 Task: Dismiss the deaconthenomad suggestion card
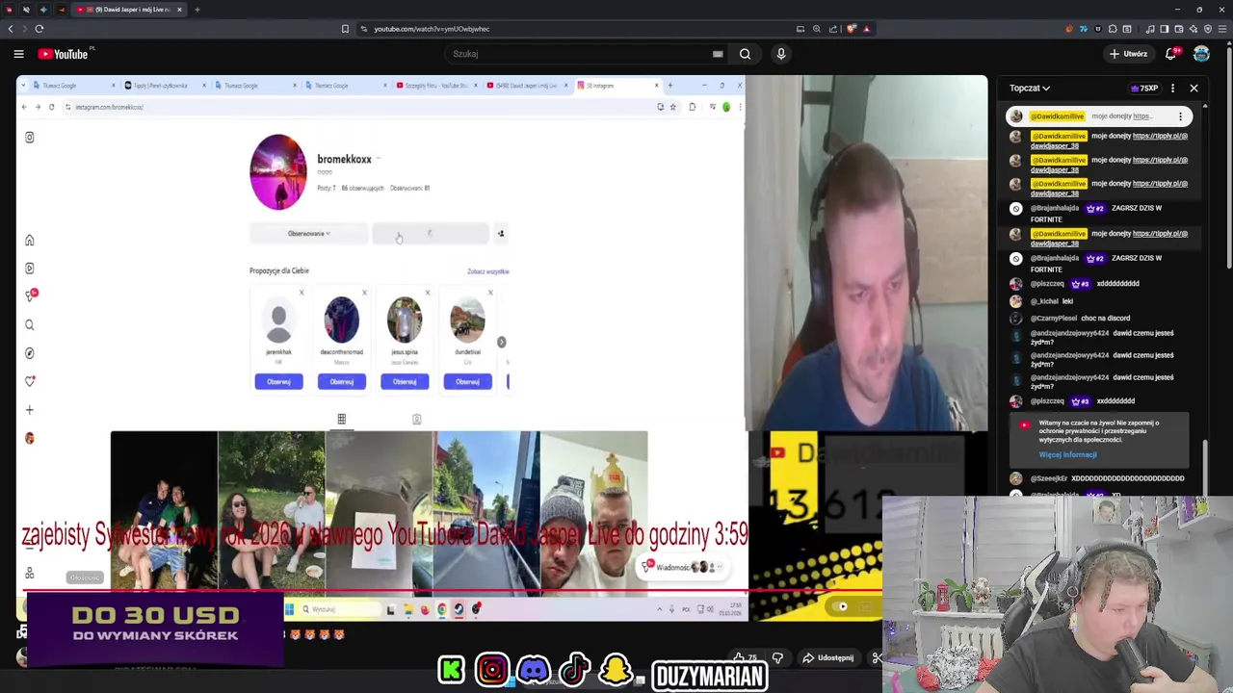(364, 293)
